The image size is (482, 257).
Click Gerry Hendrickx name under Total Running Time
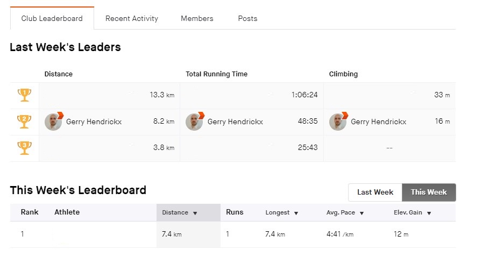(235, 122)
